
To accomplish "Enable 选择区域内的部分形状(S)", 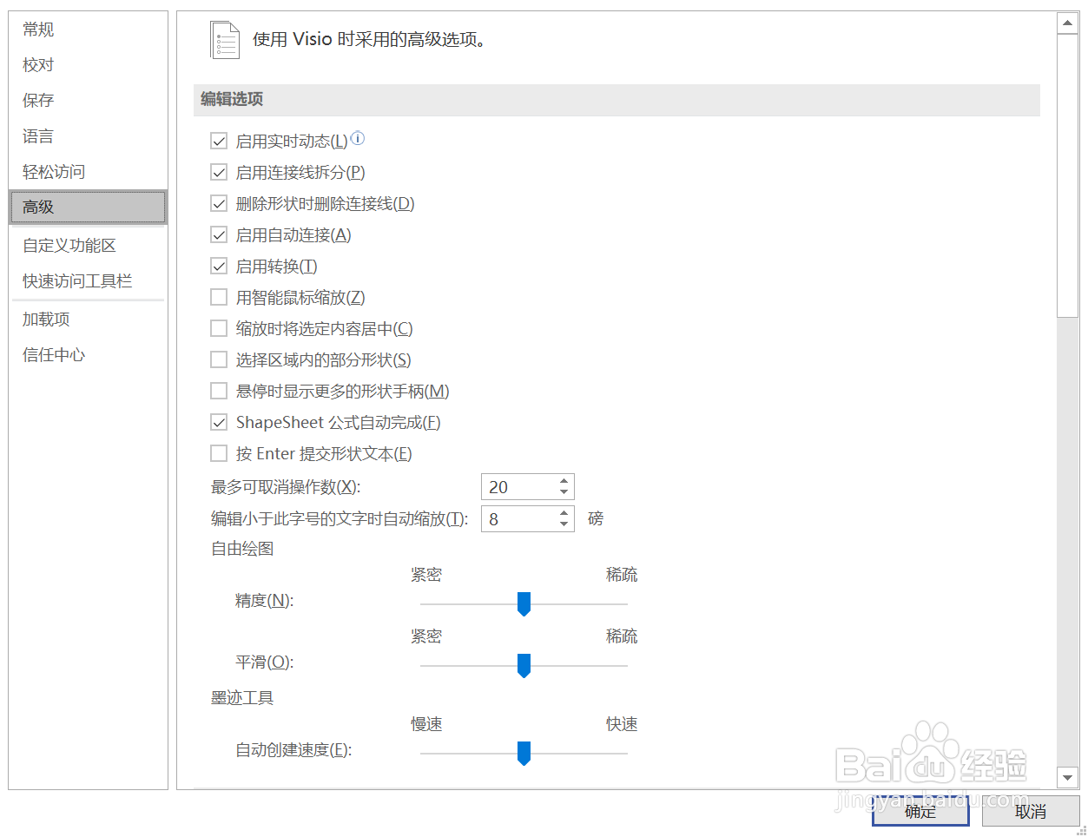I will (219, 359).
